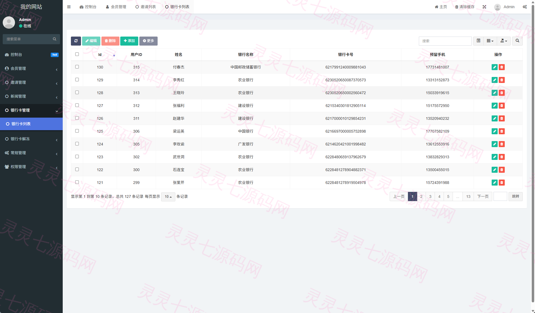Click the green edit icon for row 127

(494, 106)
